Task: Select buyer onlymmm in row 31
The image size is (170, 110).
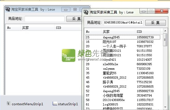Action: coord(109,69)
